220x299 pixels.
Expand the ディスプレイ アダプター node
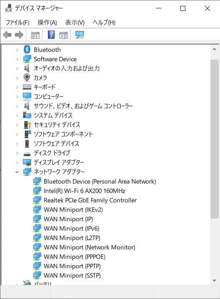pos(17,163)
